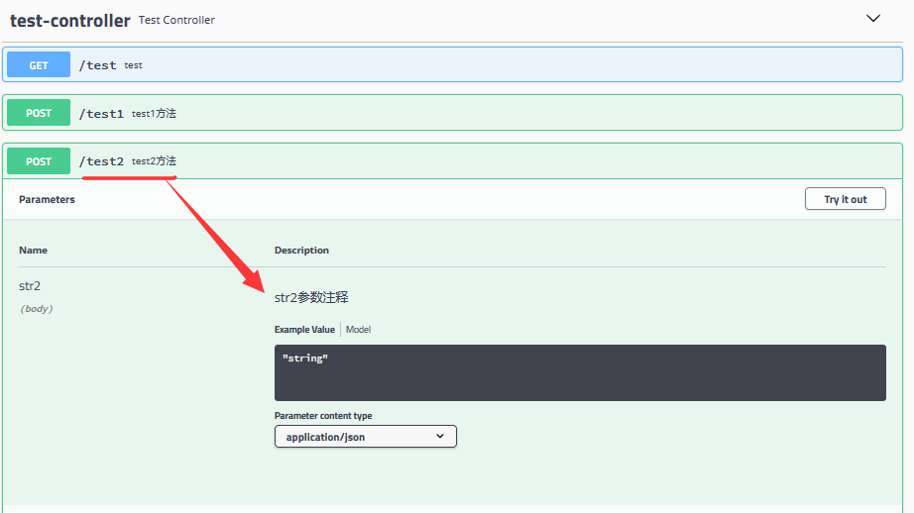The height and width of the screenshot is (513, 914).
Task: Collapse the POST /test2 operation
Action: click(452, 161)
